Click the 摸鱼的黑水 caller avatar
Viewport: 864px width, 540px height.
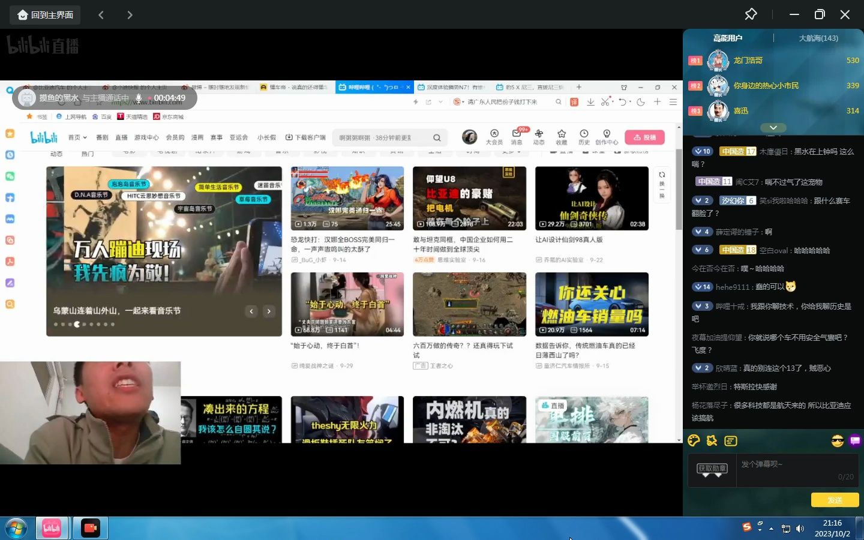coord(26,98)
